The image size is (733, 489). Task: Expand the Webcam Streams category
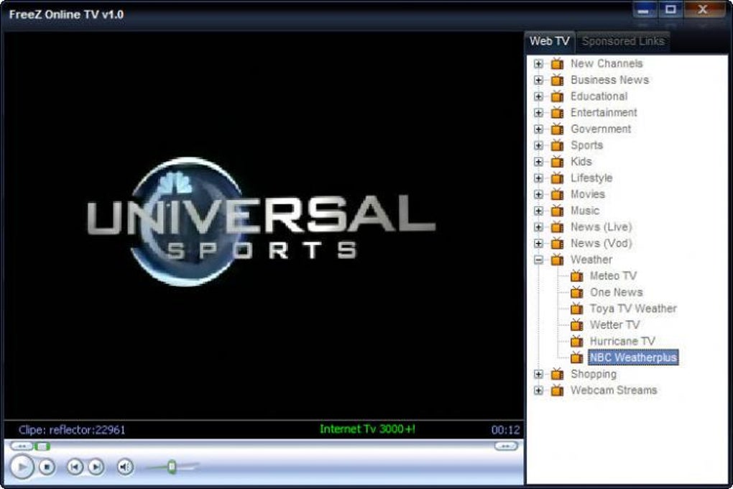pos(538,390)
